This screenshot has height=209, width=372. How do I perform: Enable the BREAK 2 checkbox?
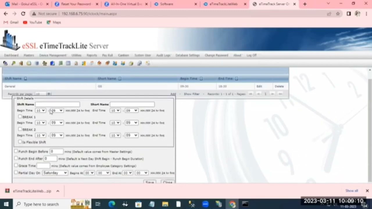(20, 129)
